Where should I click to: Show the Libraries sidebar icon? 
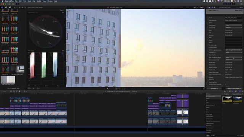tap(2, 7)
